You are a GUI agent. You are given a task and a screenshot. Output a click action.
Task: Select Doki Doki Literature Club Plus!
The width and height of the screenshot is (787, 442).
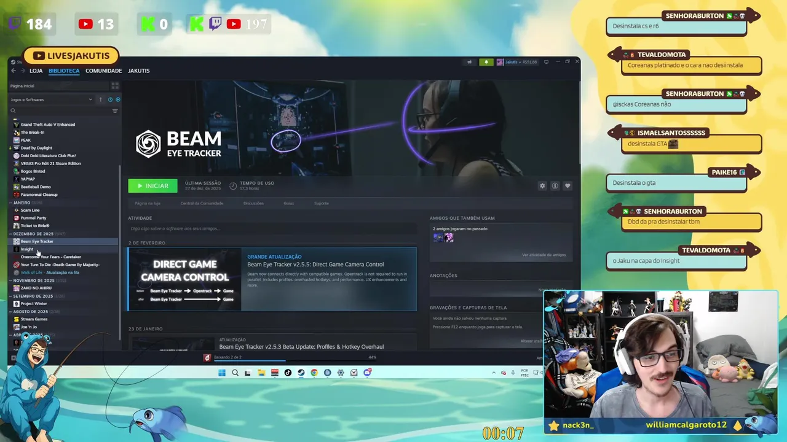click(45, 156)
